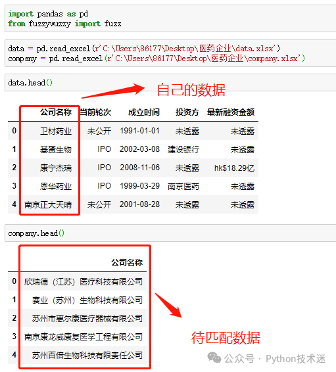The width and height of the screenshot is (336, 372).
Task: Click 公司名称 header in the company table
Action: [127, 262]
